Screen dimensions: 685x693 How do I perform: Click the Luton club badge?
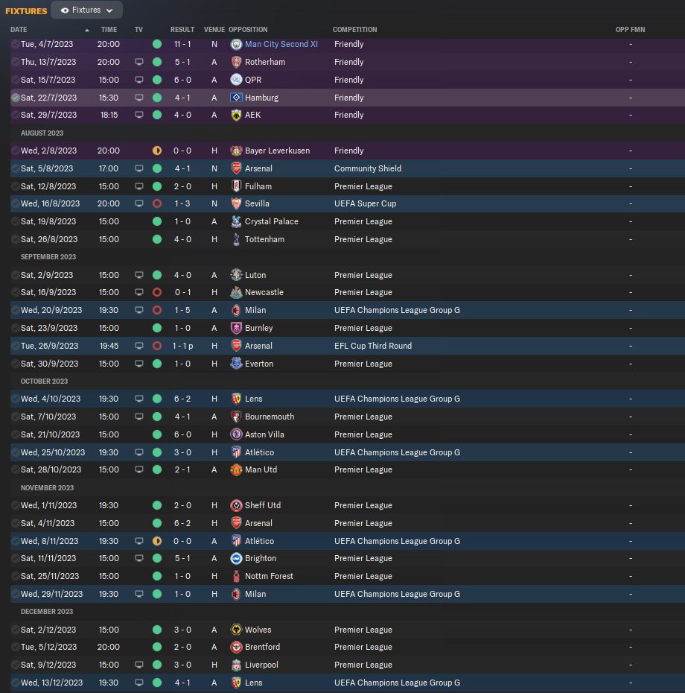click(x=236, y=275)
